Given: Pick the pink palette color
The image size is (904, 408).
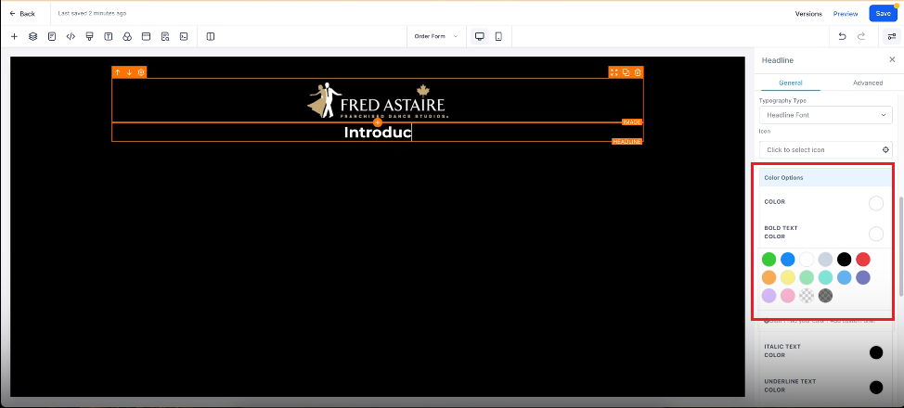Looking at the screenshot, I should (788, 296).
